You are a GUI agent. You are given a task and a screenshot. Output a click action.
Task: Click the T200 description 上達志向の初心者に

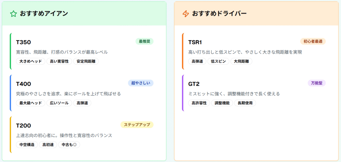tap(64, 136)
